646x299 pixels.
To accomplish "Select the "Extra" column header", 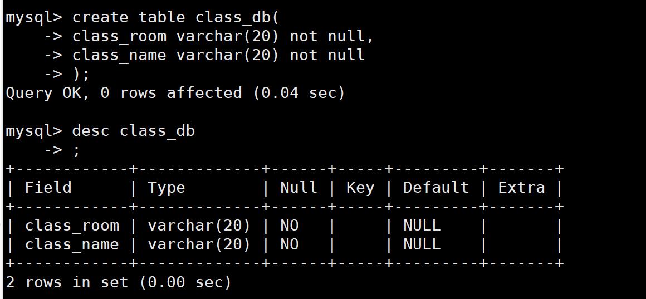I will pos(521,188).
